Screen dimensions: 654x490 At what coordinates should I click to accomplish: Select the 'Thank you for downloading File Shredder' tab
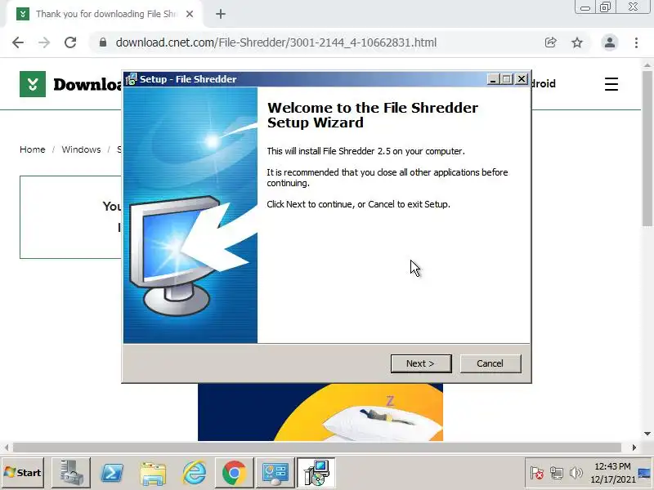(105, 14)
